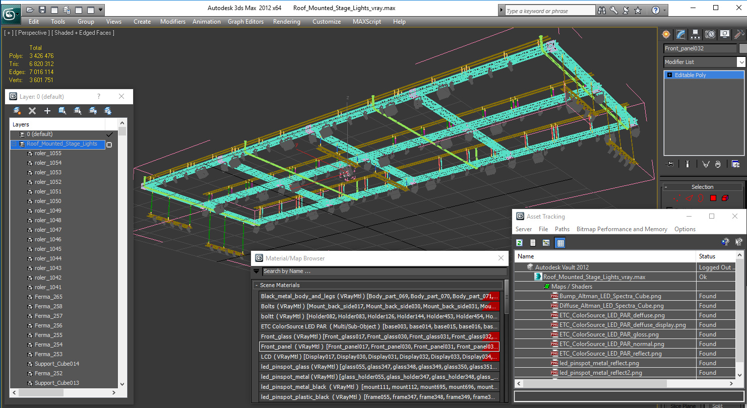This screenshot has width=747, height=408.
Task: Click the tree view icon in Asset Tracking
Action: [546, 243]
